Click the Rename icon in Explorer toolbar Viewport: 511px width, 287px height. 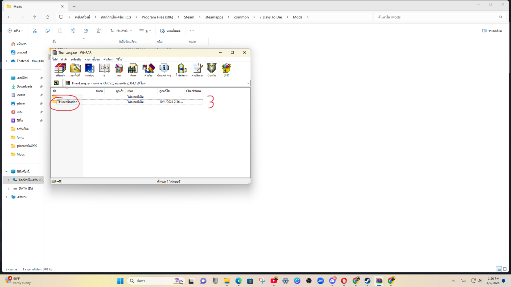[x=73, y=31]
